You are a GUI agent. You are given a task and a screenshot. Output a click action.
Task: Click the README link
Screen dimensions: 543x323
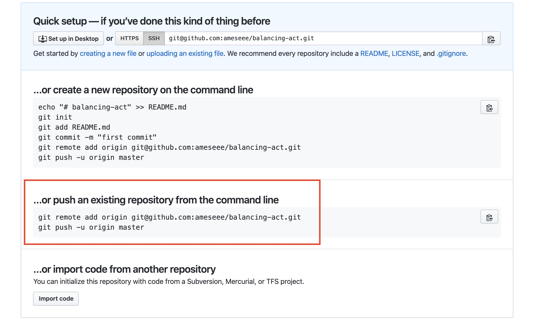374,53
